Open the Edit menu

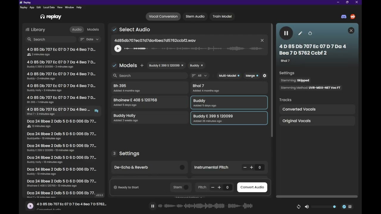point(39,7)
